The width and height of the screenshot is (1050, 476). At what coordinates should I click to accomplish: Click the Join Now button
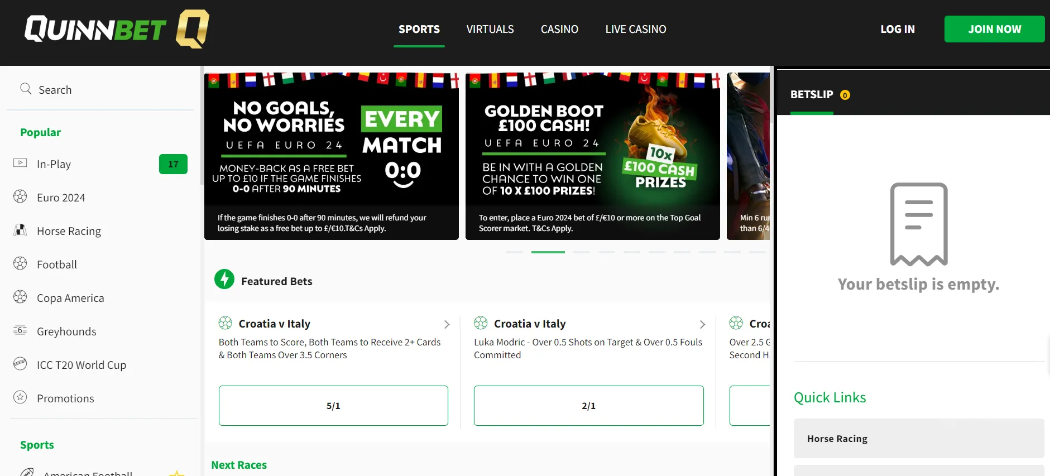point(995,29)
